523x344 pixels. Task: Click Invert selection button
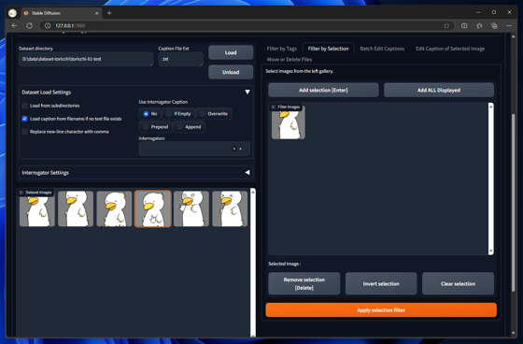click(381, 283)
